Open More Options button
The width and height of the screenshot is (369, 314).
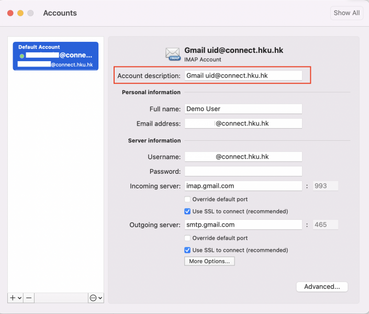(x=209, y=261)
